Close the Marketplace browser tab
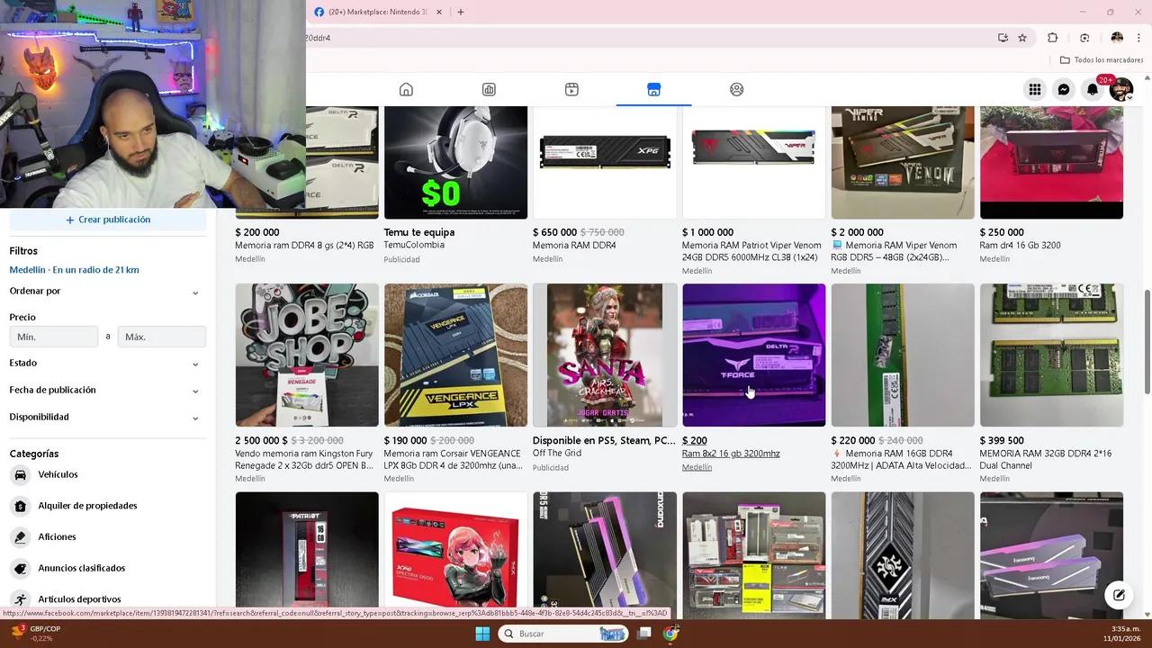Viewport: 1152px width, 648px height. coord(439,12)
